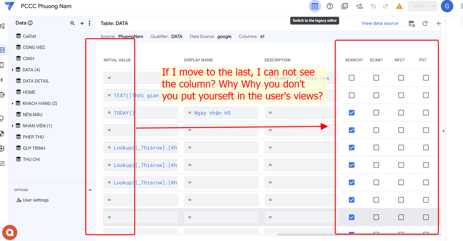Screen dimensions: 463x241
Task: Select the NỀN MẪU table
Action: pos(32,114)
